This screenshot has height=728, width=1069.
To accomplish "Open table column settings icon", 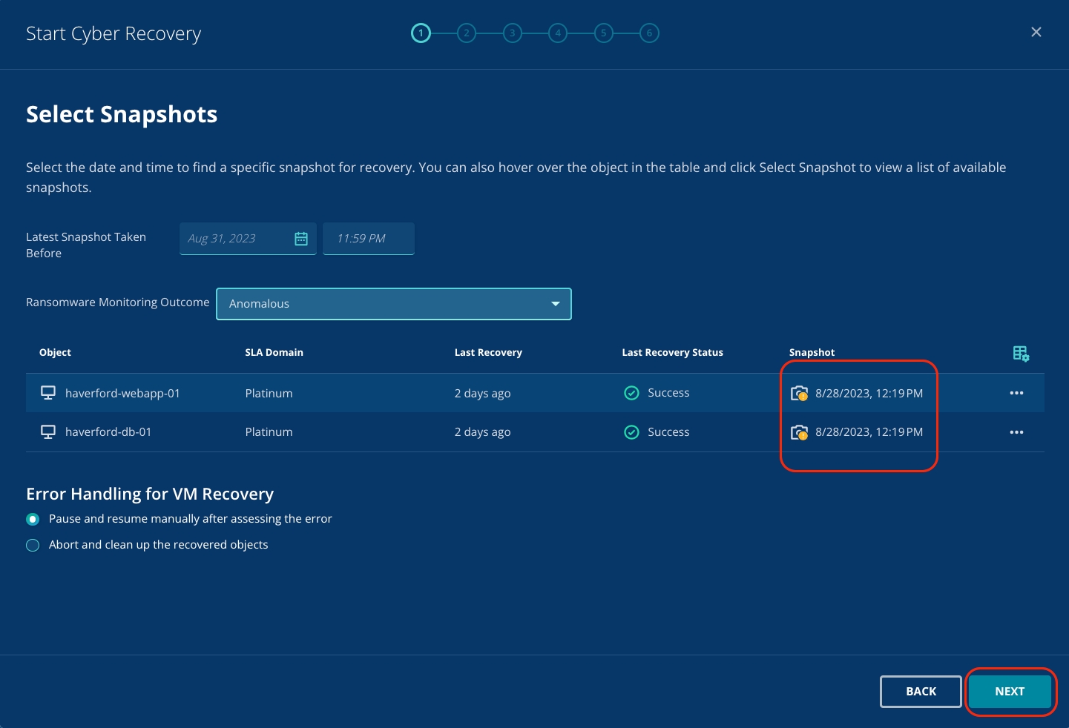I will pyautogui.click(x=1021, y=354).
